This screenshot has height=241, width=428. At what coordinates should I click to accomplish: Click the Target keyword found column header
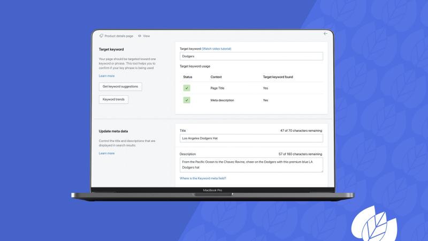click(x=278, y=77)
